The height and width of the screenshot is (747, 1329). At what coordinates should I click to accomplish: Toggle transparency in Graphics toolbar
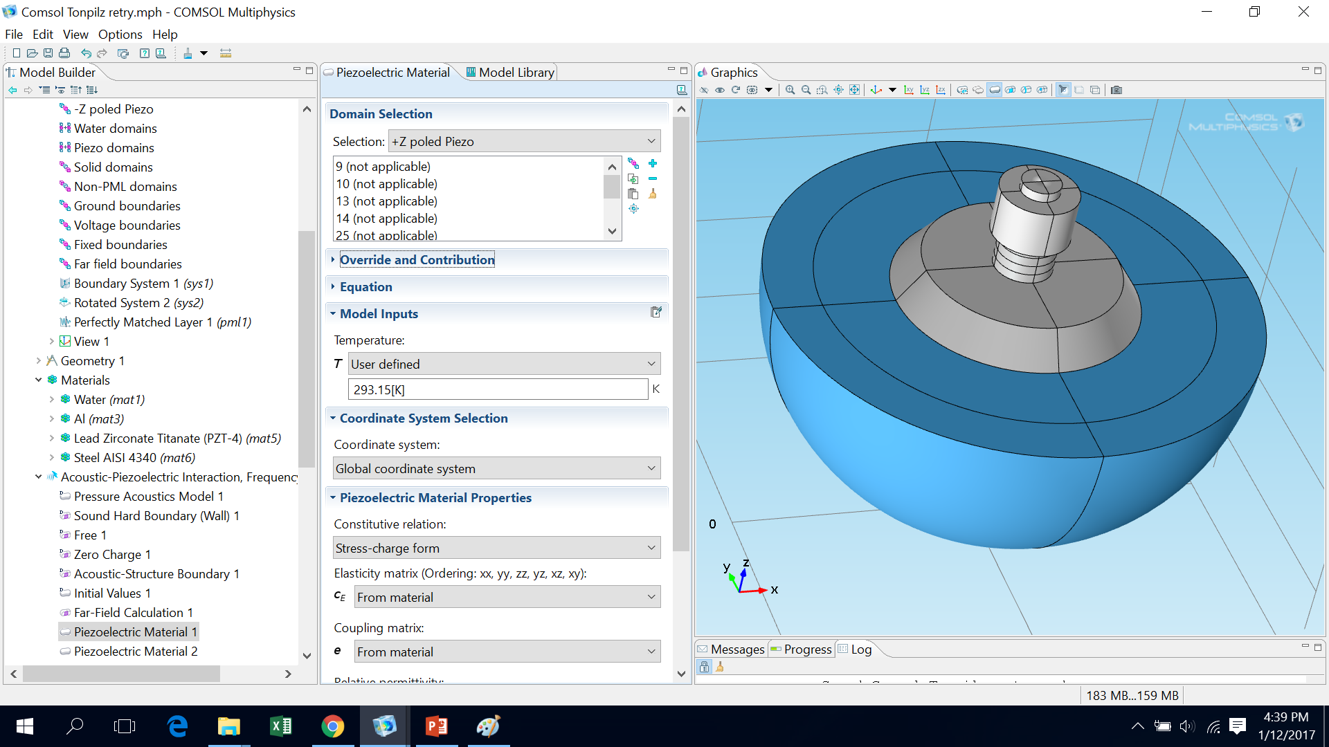(1079, 90)
